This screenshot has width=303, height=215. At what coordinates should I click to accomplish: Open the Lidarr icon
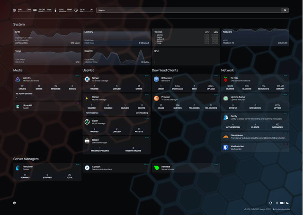pyautogui.click(x=87, y=122)
